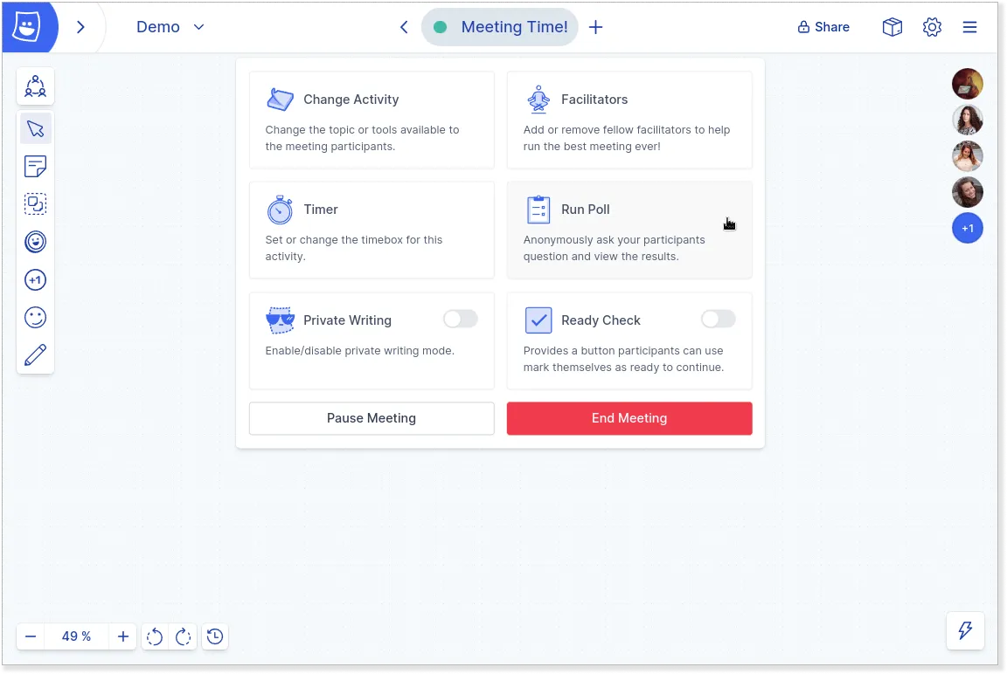This screenshot has width=1007, height=674.
Task: Open the Run Poll card
Action: 629,230
